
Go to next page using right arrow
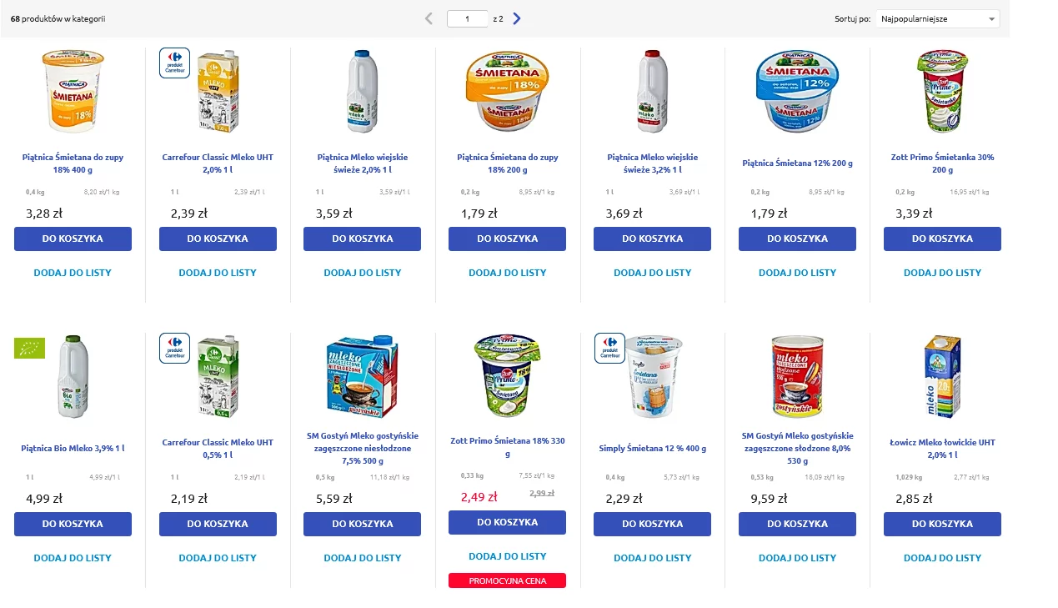[517, 18]
